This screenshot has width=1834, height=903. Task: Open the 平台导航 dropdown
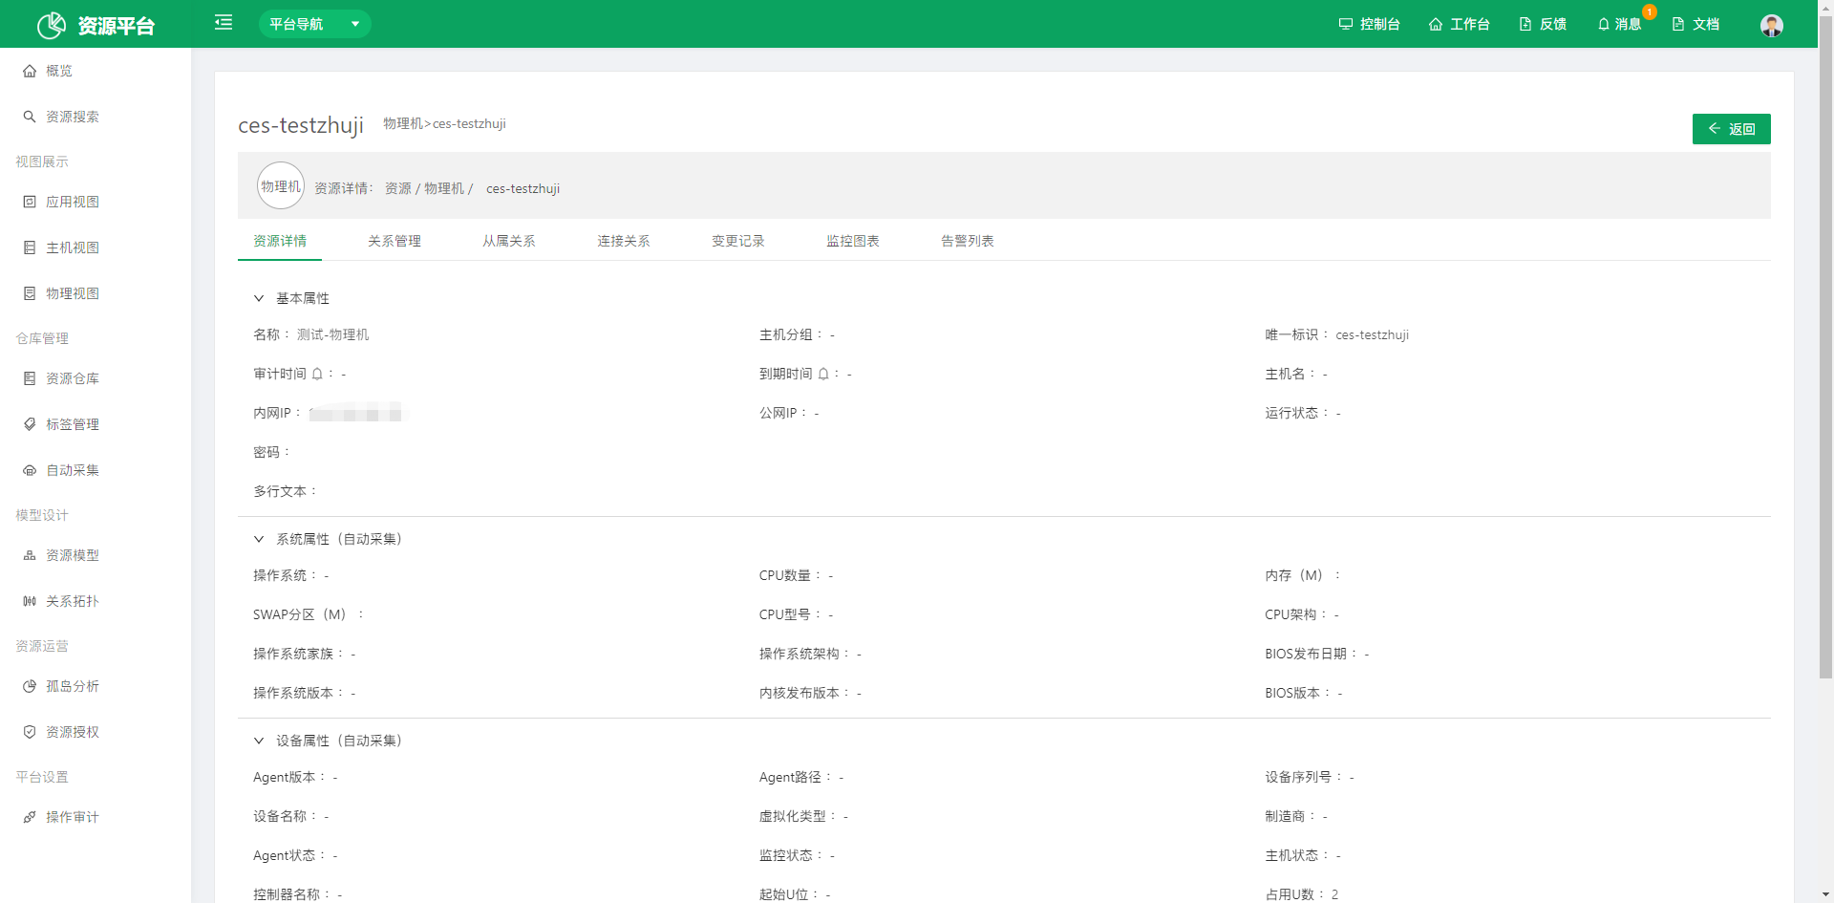(314, 24)
